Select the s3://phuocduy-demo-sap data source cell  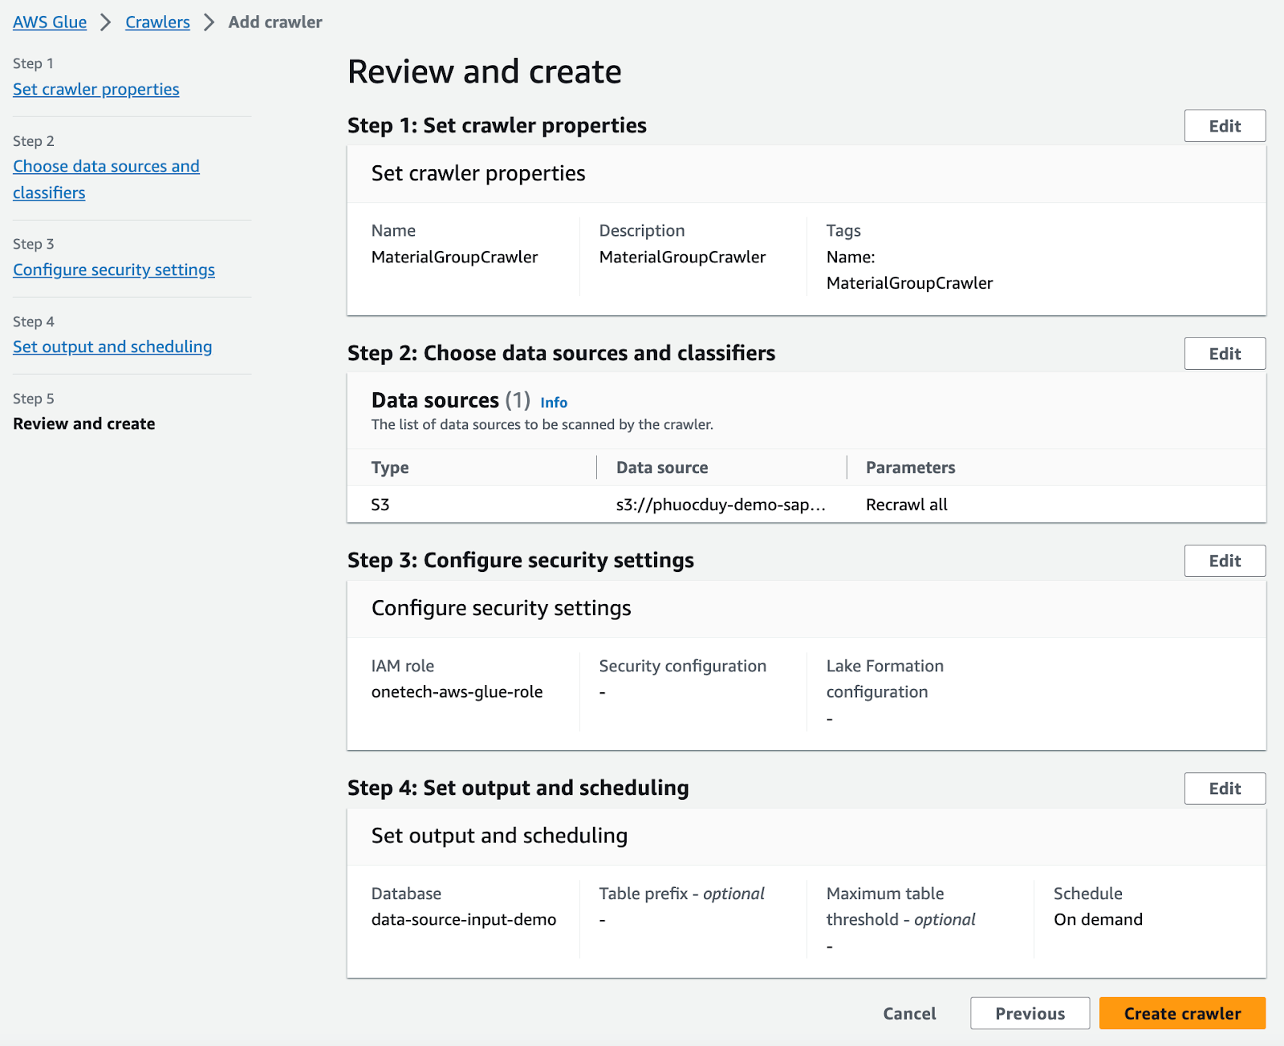click(x=721, y=505)
